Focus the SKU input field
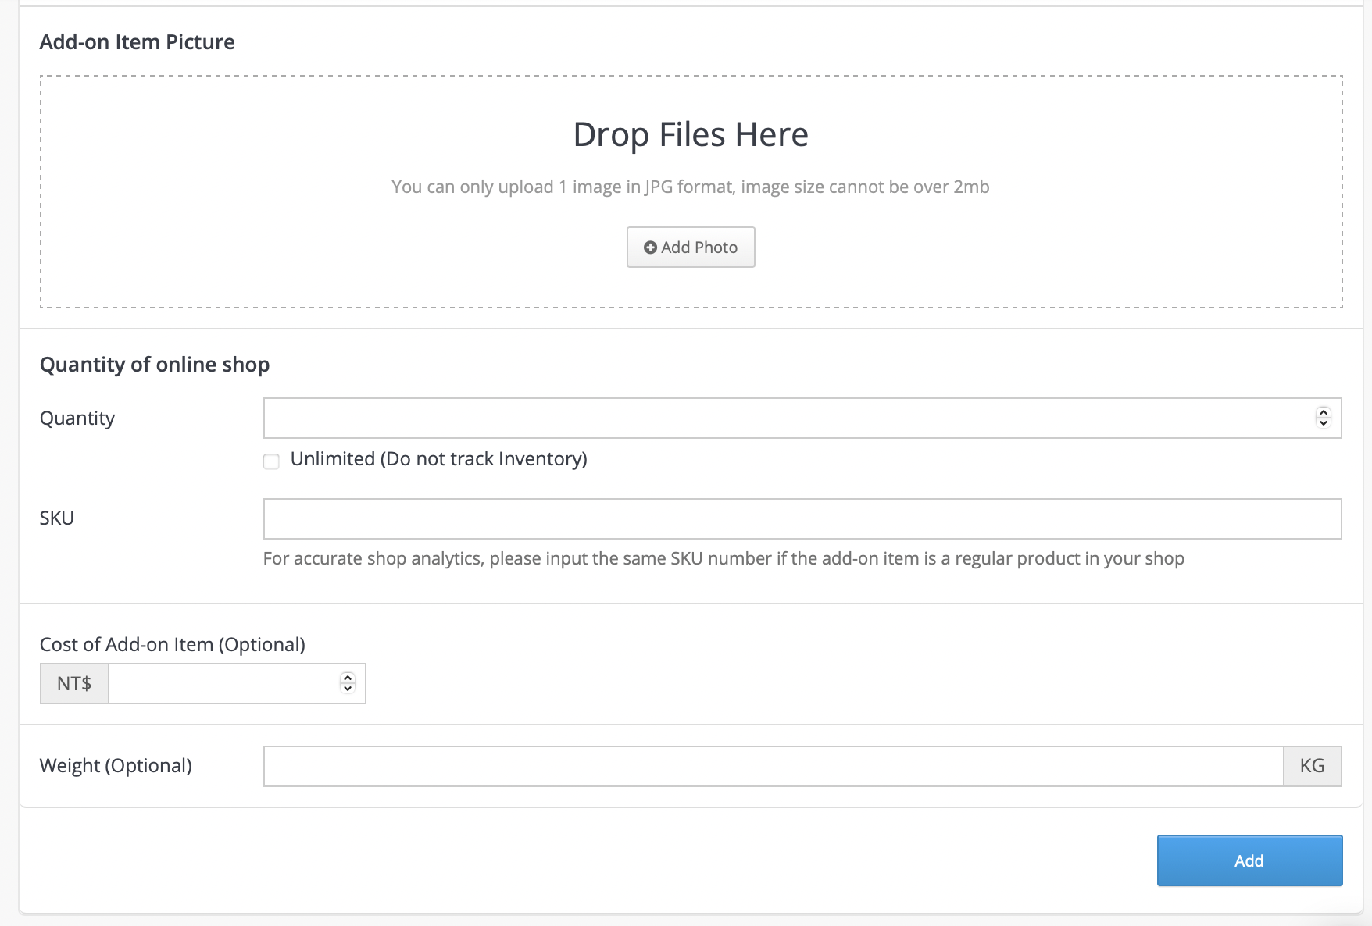Viewport: 1372px width, 926px height. point(802,518)
